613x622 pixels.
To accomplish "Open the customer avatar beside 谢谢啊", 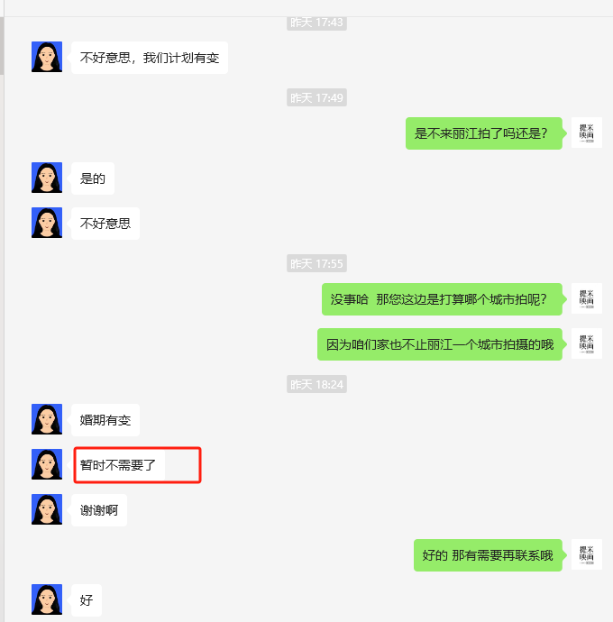I will 47,509.
